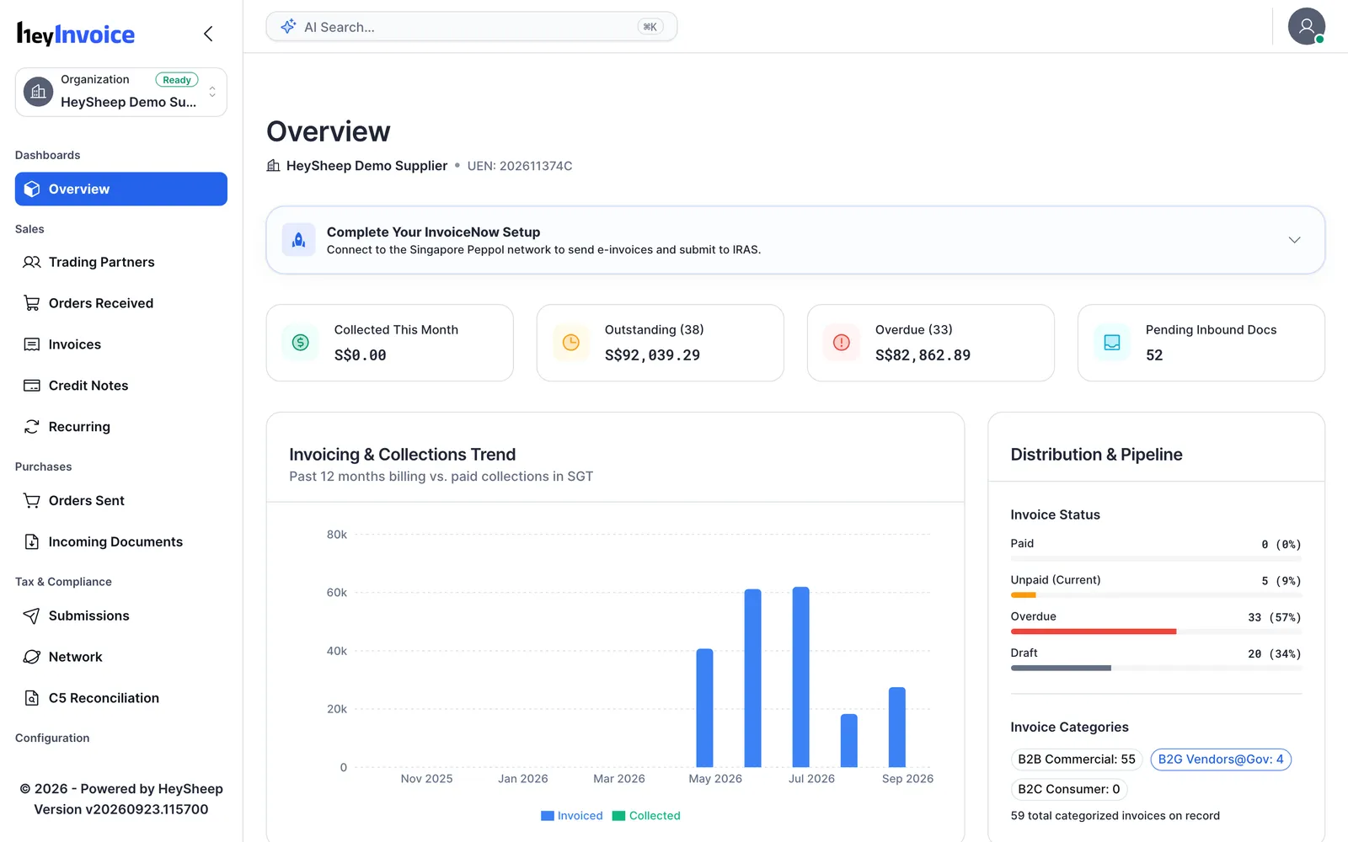Click the Incoming Documents file icon

coord(32,542)
